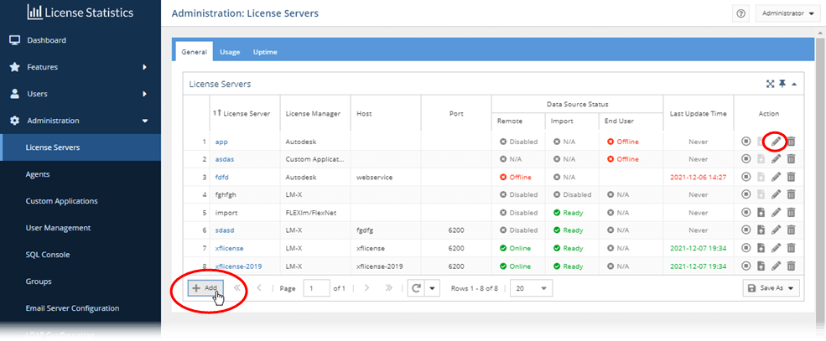Switch to the Uptime tab
The height and width of the screenshot is (341, 826).
[265, 52]
